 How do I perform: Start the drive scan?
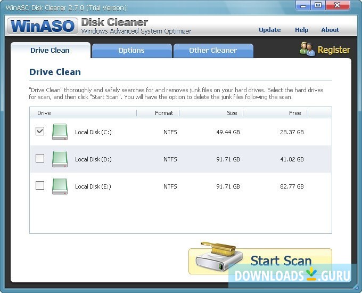[x=260, y=261]
